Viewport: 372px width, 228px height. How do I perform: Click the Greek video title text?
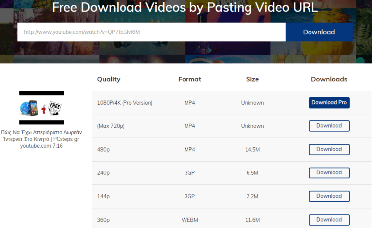42,136
